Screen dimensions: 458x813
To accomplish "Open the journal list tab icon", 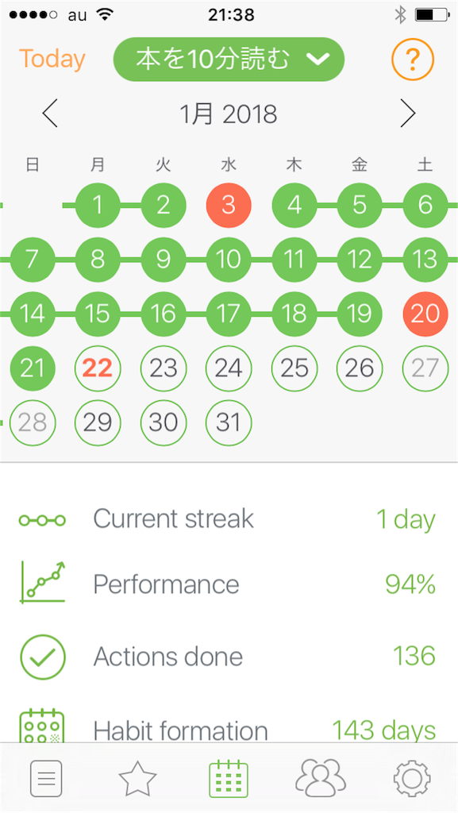I will tap(45, 778).
